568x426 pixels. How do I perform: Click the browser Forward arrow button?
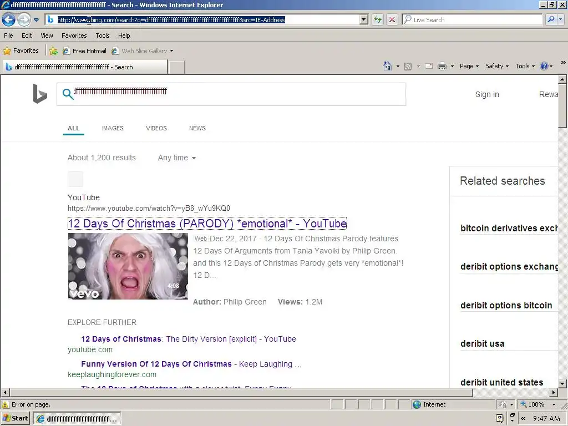click(24, 19)
